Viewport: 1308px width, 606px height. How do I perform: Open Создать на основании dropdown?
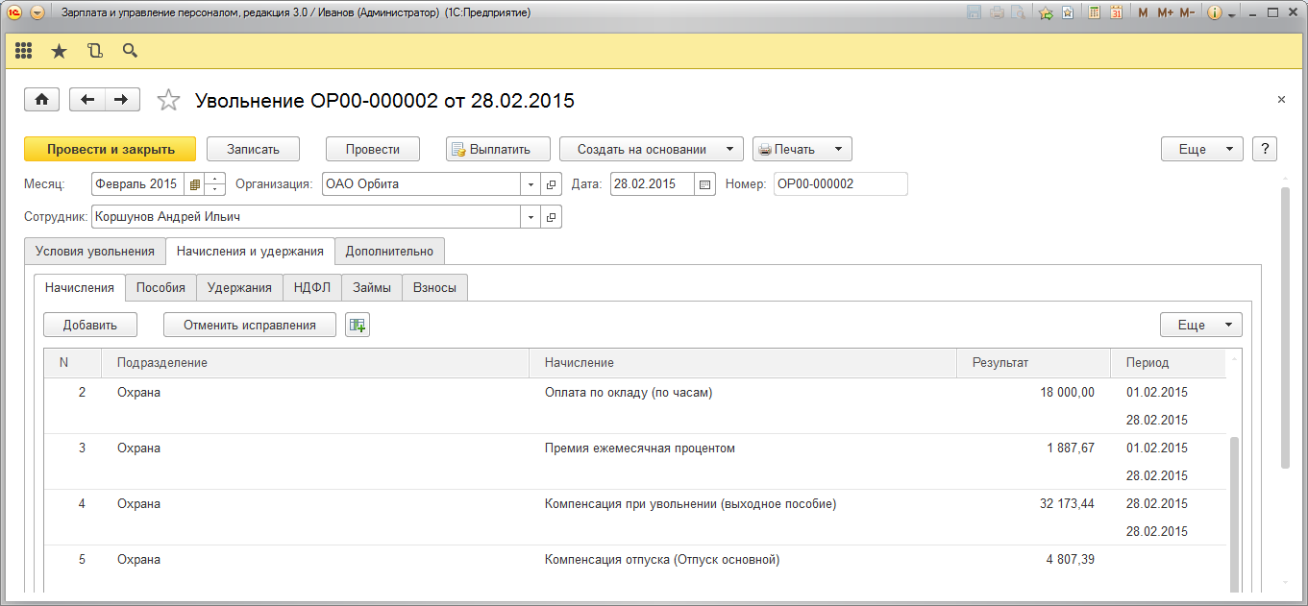coord(651,149)
